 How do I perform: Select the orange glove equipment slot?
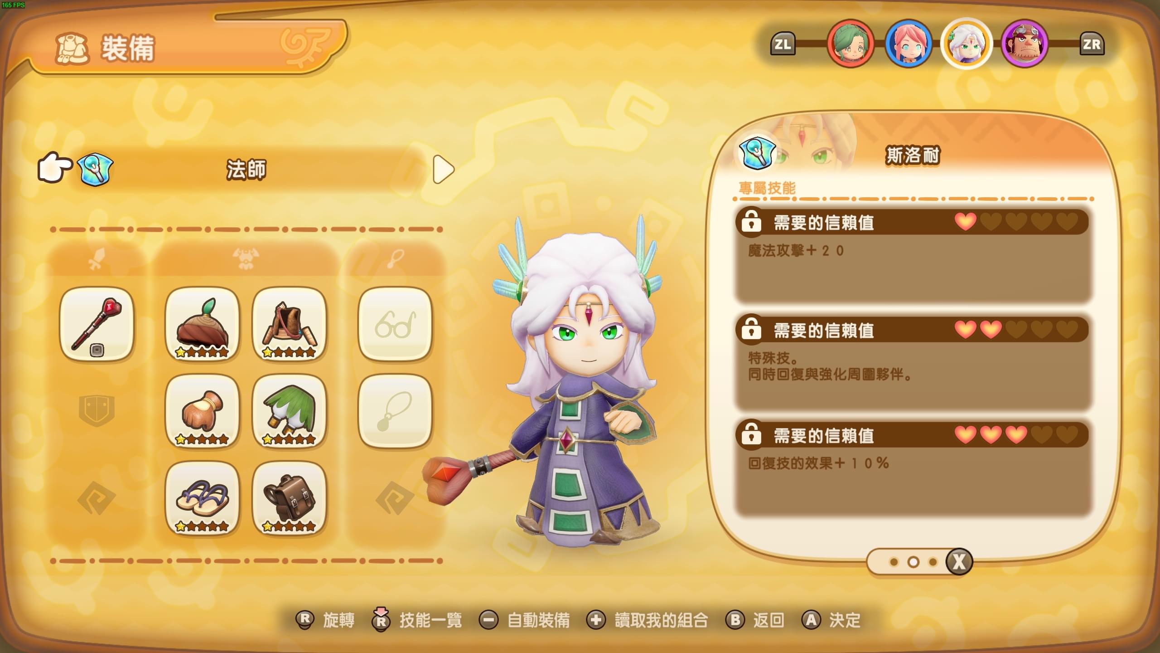point(202,411)
